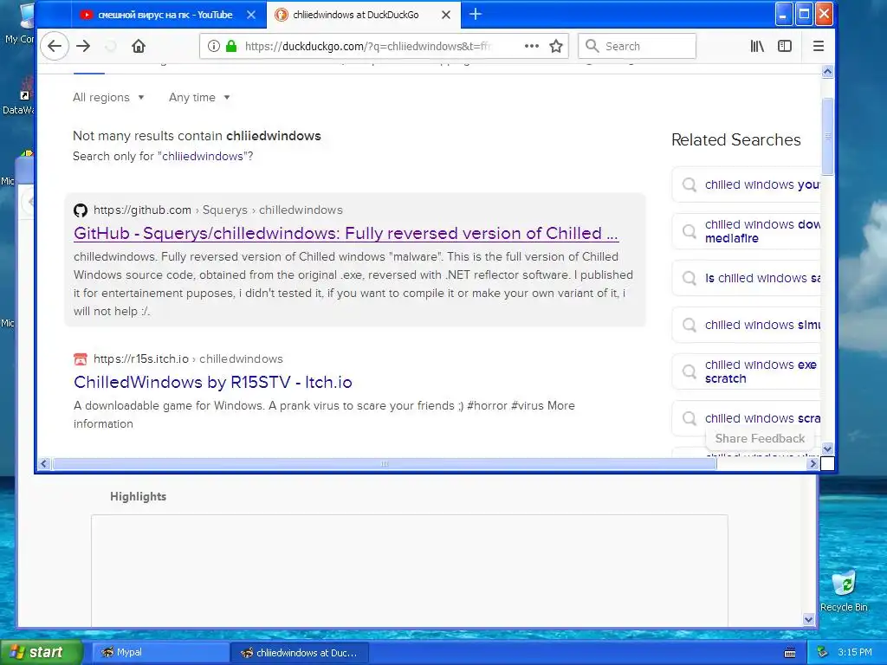Click the vertical scrollbar thumb
887x665 pixels.
point(827,136)
